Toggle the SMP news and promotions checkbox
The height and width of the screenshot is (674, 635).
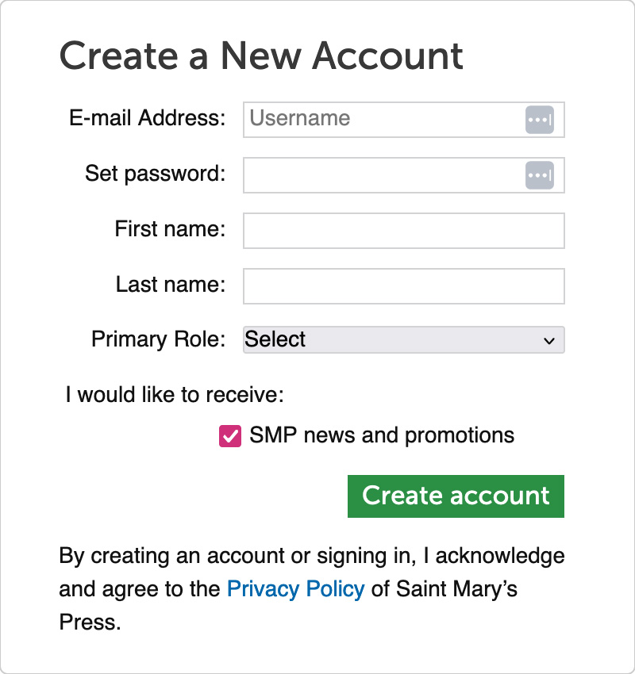tap(229, 435)
